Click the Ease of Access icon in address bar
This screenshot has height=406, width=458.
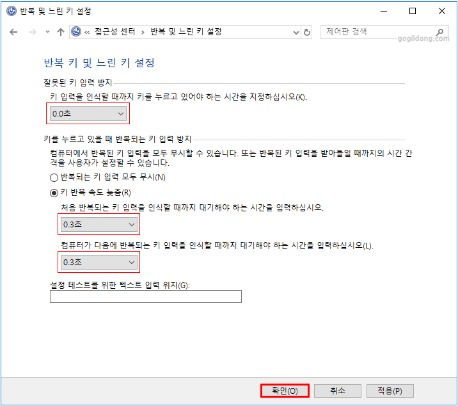coord(76,31)
